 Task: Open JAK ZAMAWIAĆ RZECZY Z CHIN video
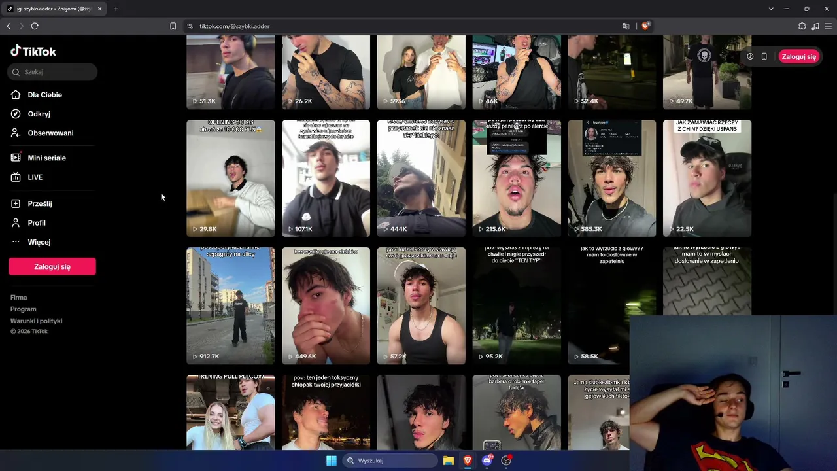click(707, 178)
